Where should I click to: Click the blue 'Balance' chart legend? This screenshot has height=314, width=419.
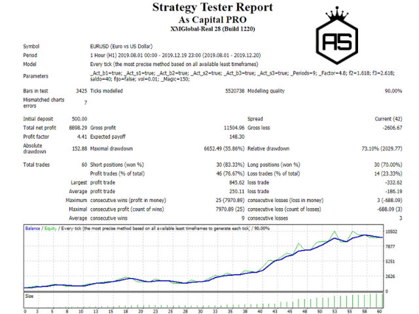pos(33,228)
